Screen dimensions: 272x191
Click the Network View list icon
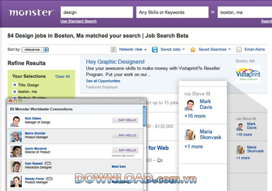[113, 50]
